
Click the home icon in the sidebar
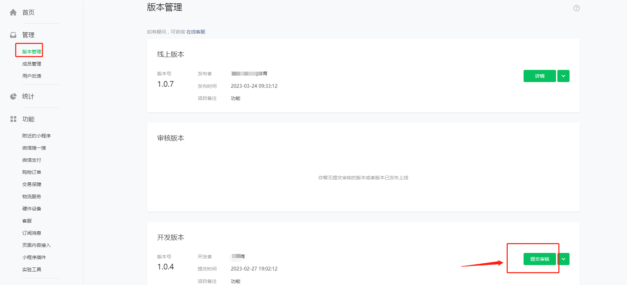13,12
